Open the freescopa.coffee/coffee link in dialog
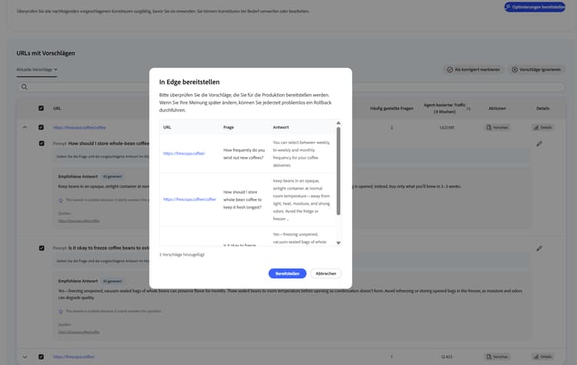 point(189,199)
